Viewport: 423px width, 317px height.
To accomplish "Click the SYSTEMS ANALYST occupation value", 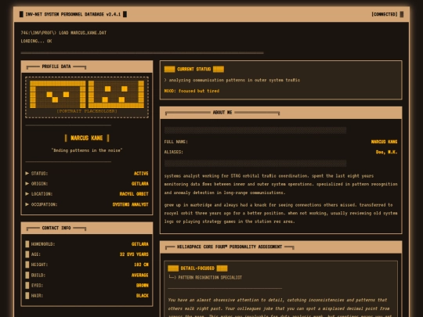I will coord(130,204).
